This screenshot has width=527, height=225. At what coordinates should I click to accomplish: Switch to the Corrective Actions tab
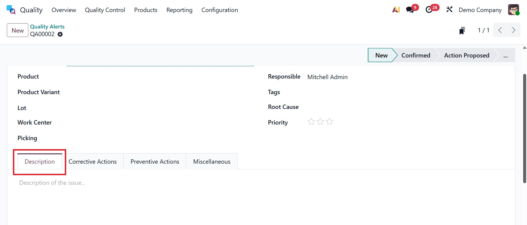pyautogui.click(x=93, y=162)
